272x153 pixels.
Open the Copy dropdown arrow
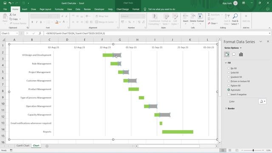click(20, 19)
